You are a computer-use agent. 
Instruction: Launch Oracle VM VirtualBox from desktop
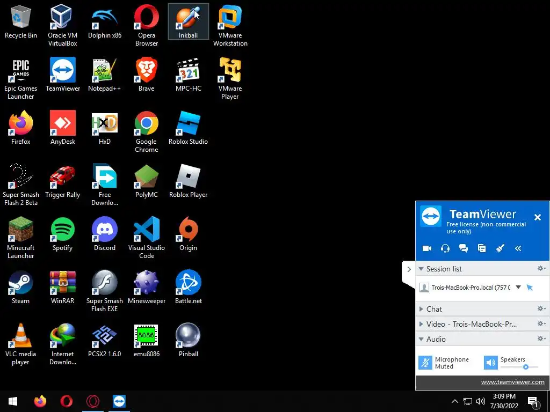(x=62, y=25)
